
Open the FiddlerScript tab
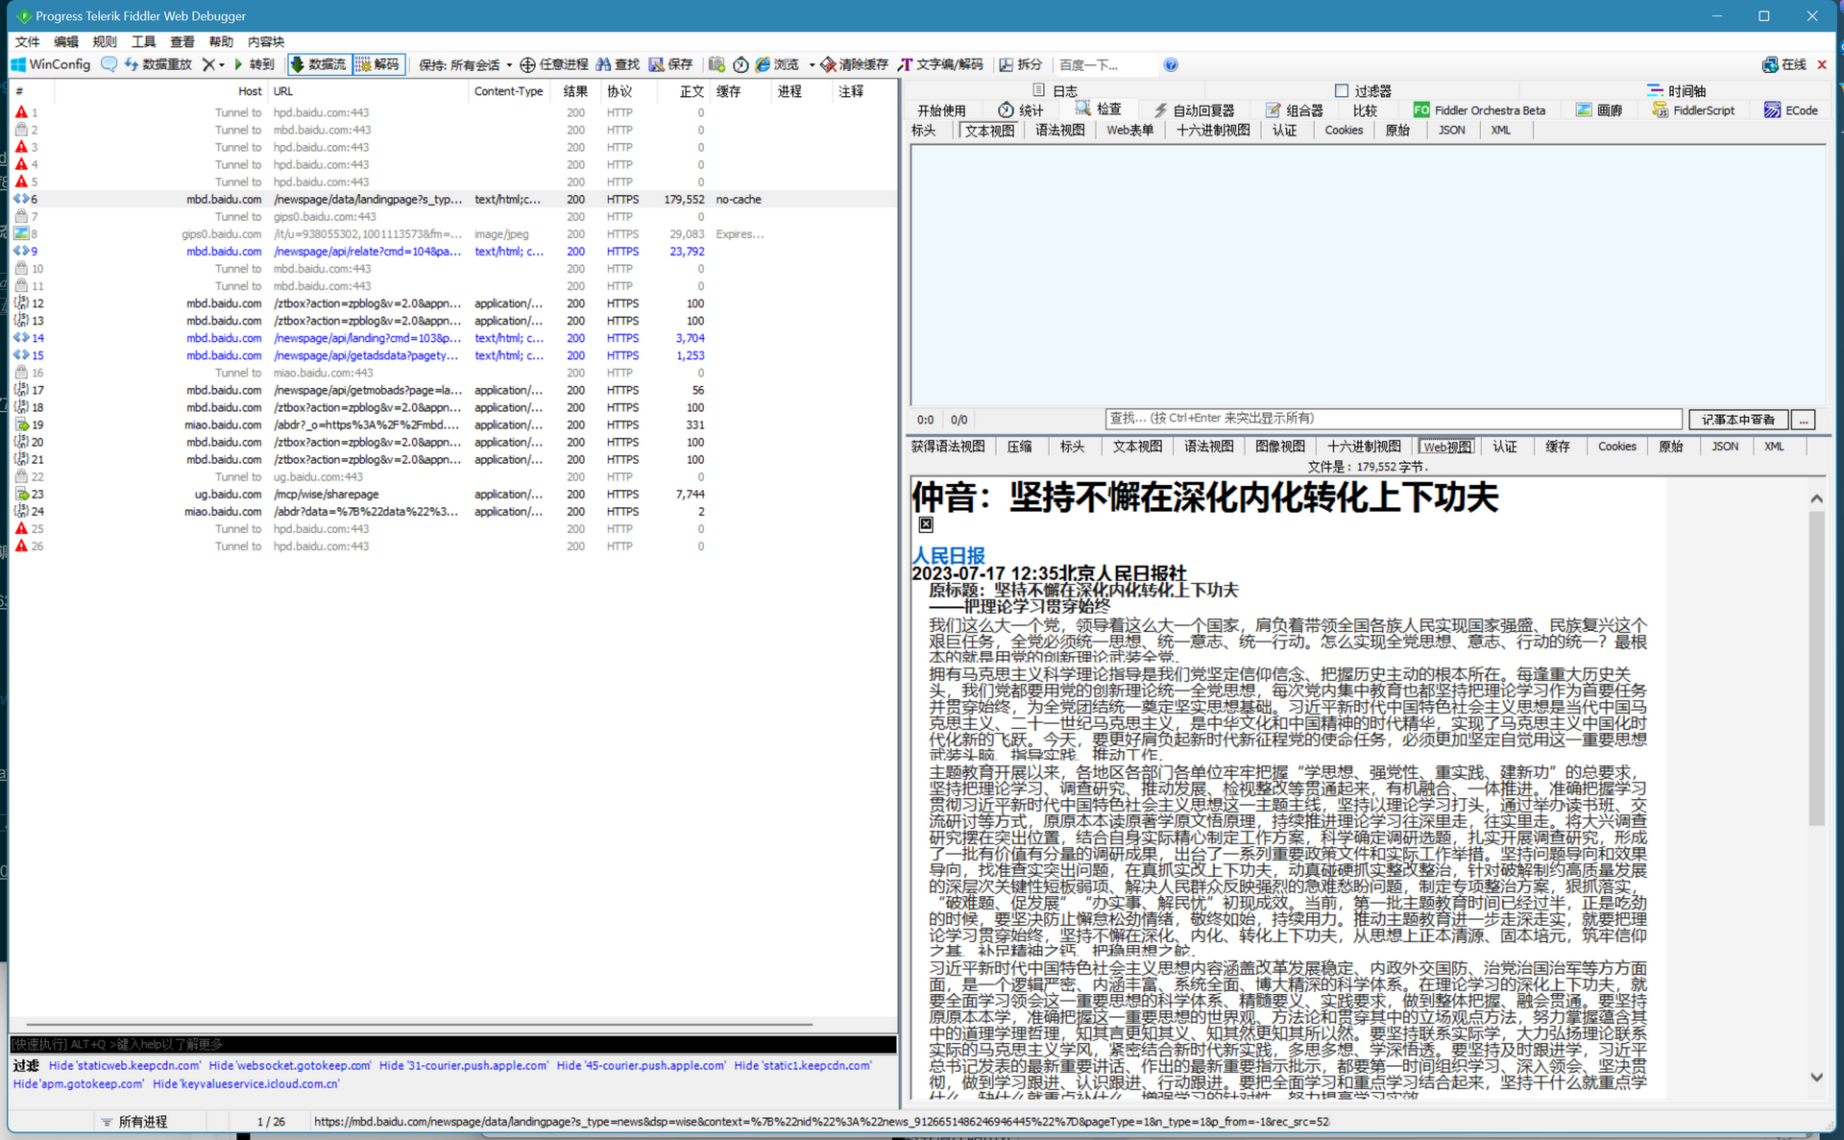(1693, 109)
